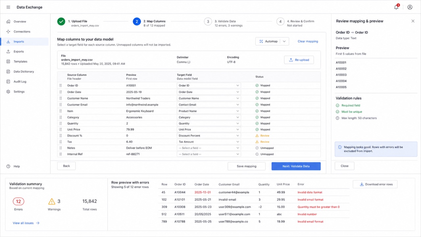Click the Automap button
Screen dimensions: 421x237
pos(268,41)
